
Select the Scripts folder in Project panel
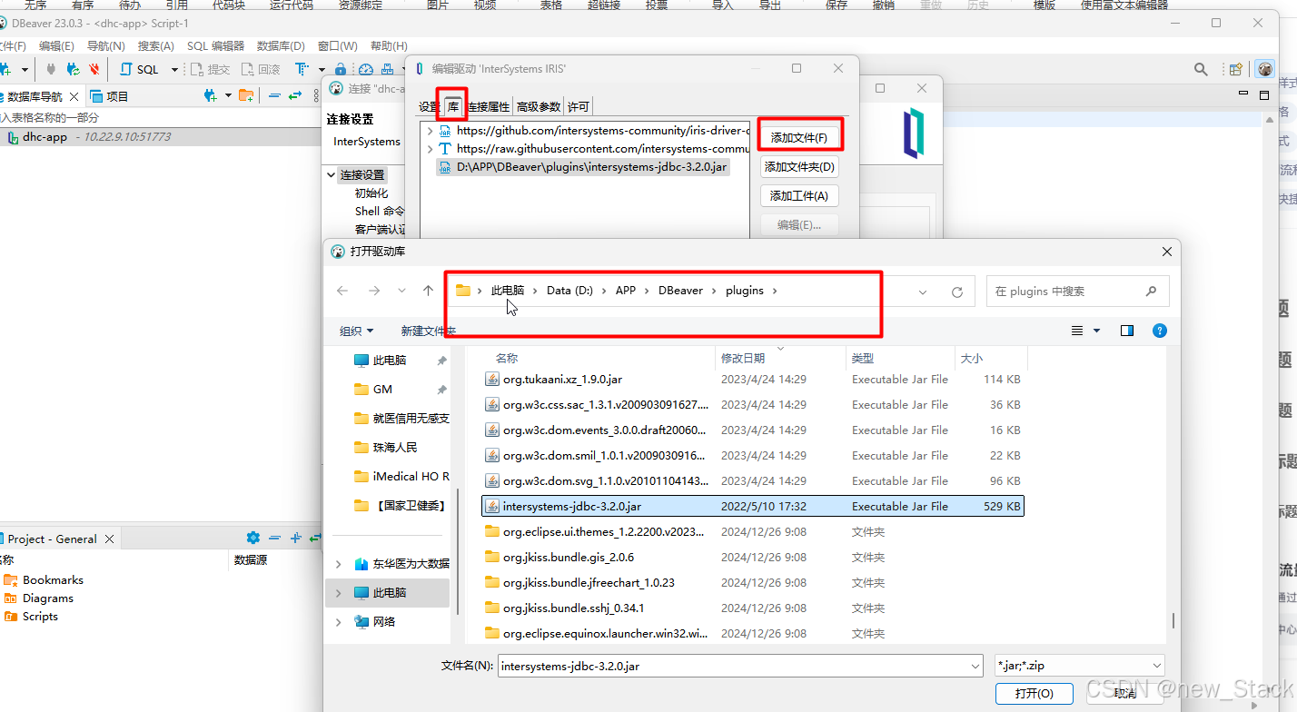point(32,616)
